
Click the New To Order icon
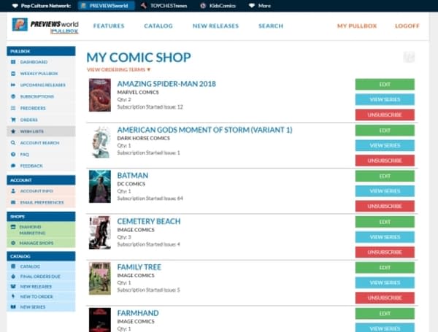point(13,296)
